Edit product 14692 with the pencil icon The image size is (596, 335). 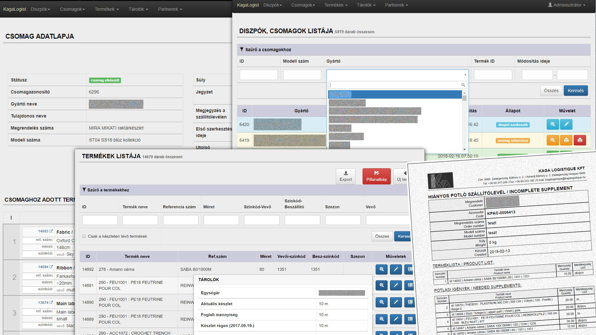[x=396, y=269]
